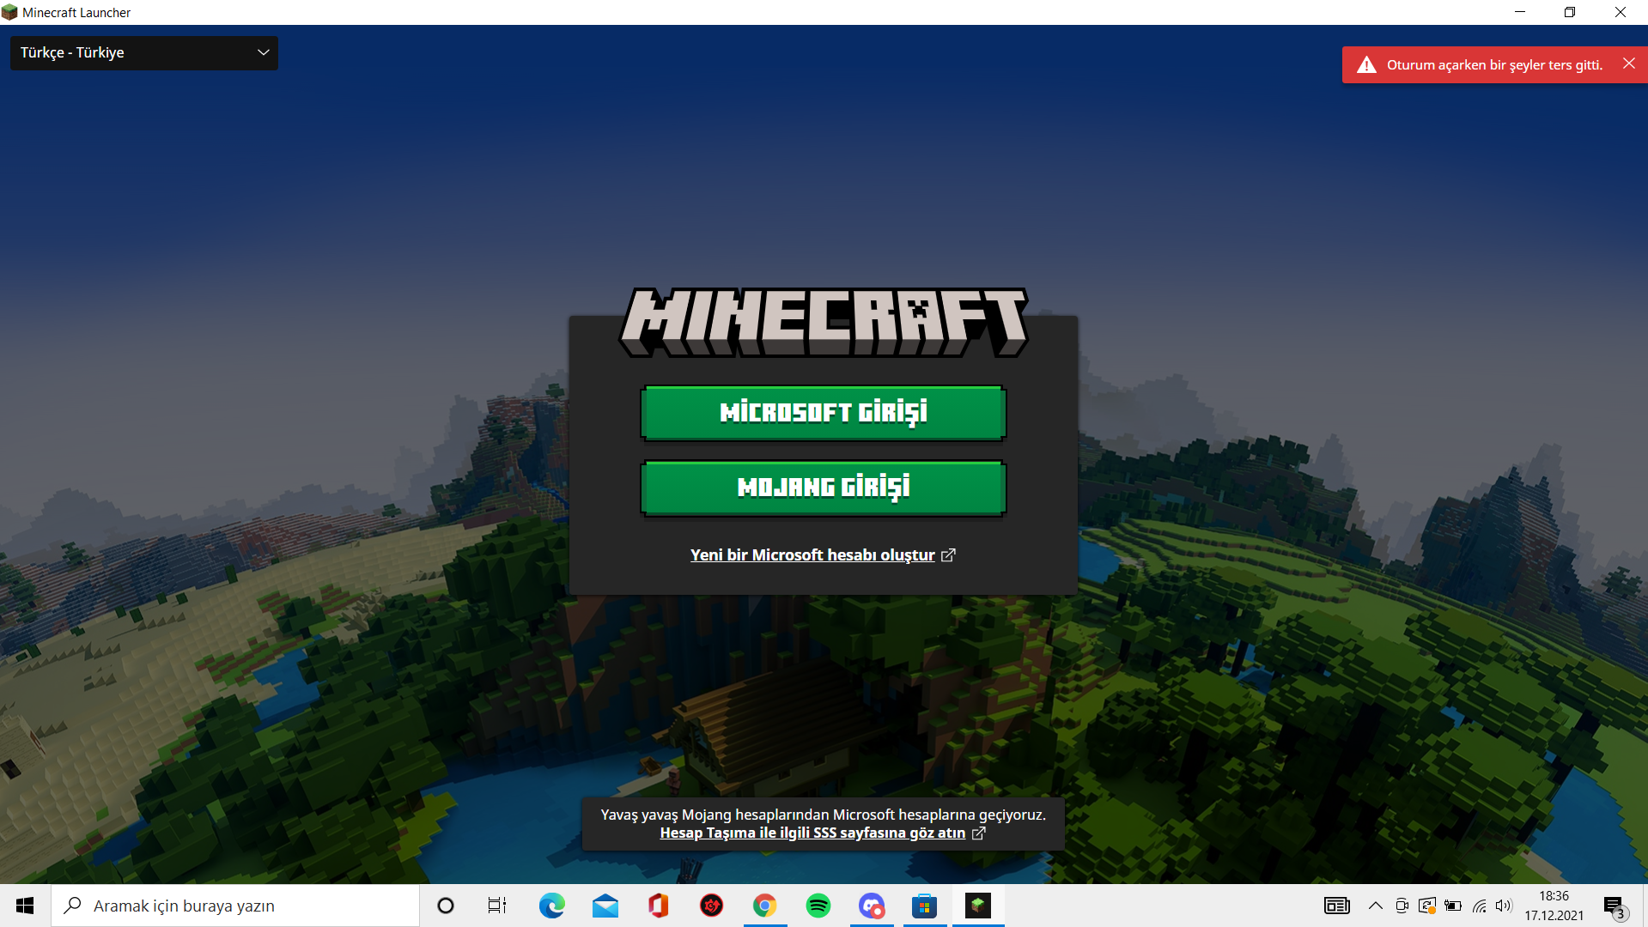Image resolution: width=1648 pixels, height=927 pixels.
Task: Sign in with the Microsoft Girişi button
Action: coord(823,413)
